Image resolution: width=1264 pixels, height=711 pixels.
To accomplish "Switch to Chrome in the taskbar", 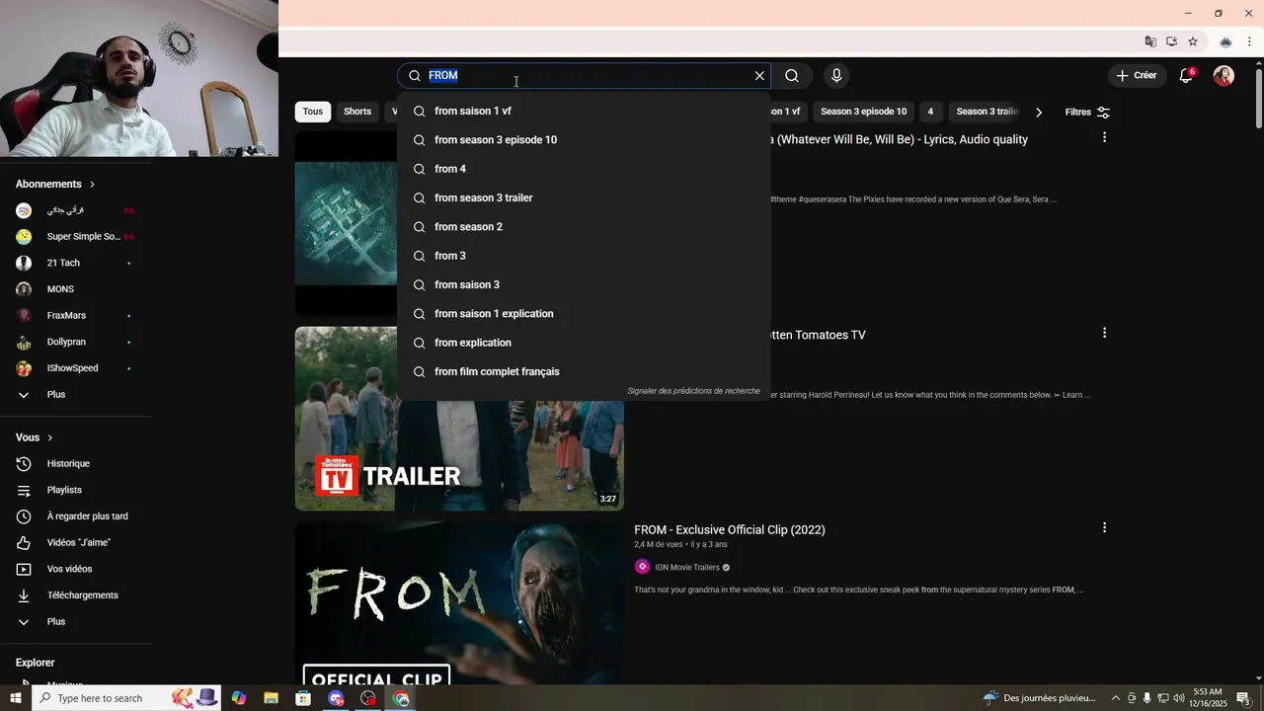I will 401,698.
